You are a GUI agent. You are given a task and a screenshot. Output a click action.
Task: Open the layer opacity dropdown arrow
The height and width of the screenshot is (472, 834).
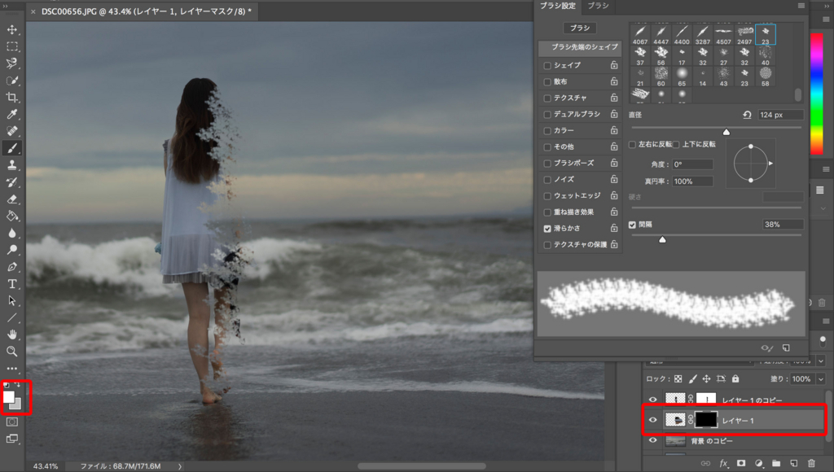821,361
